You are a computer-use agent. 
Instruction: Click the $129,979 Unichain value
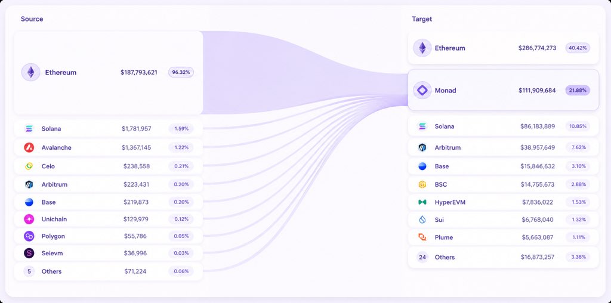pyautogui.click(x=136, y=219)
